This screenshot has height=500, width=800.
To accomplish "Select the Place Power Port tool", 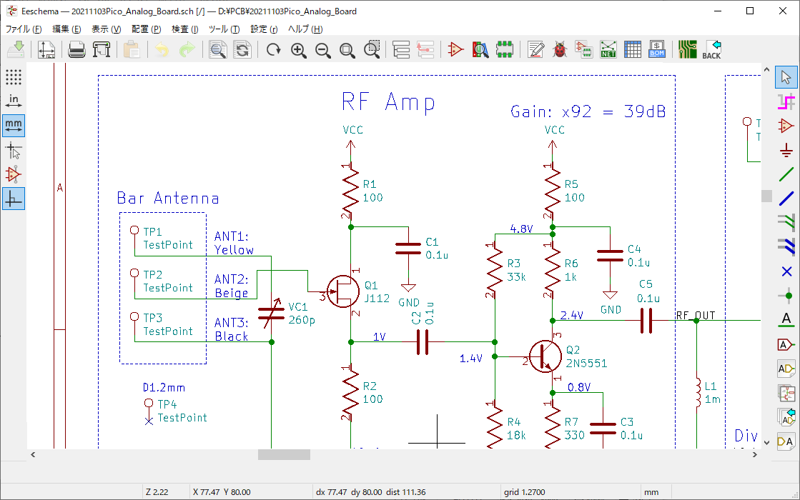I will click(786, 149).
